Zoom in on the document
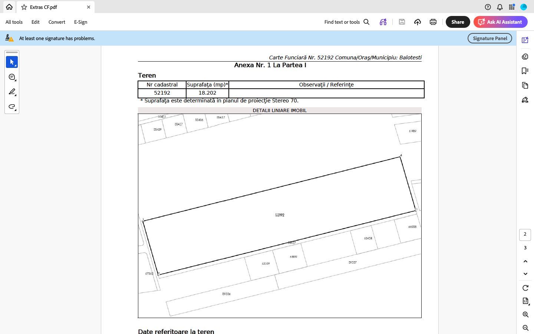 click(x=525, y=315)
